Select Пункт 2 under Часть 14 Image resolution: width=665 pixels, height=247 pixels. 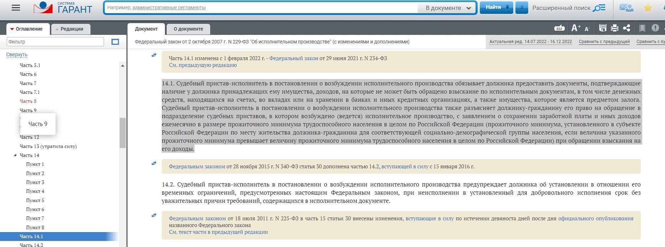pos(35,173)
